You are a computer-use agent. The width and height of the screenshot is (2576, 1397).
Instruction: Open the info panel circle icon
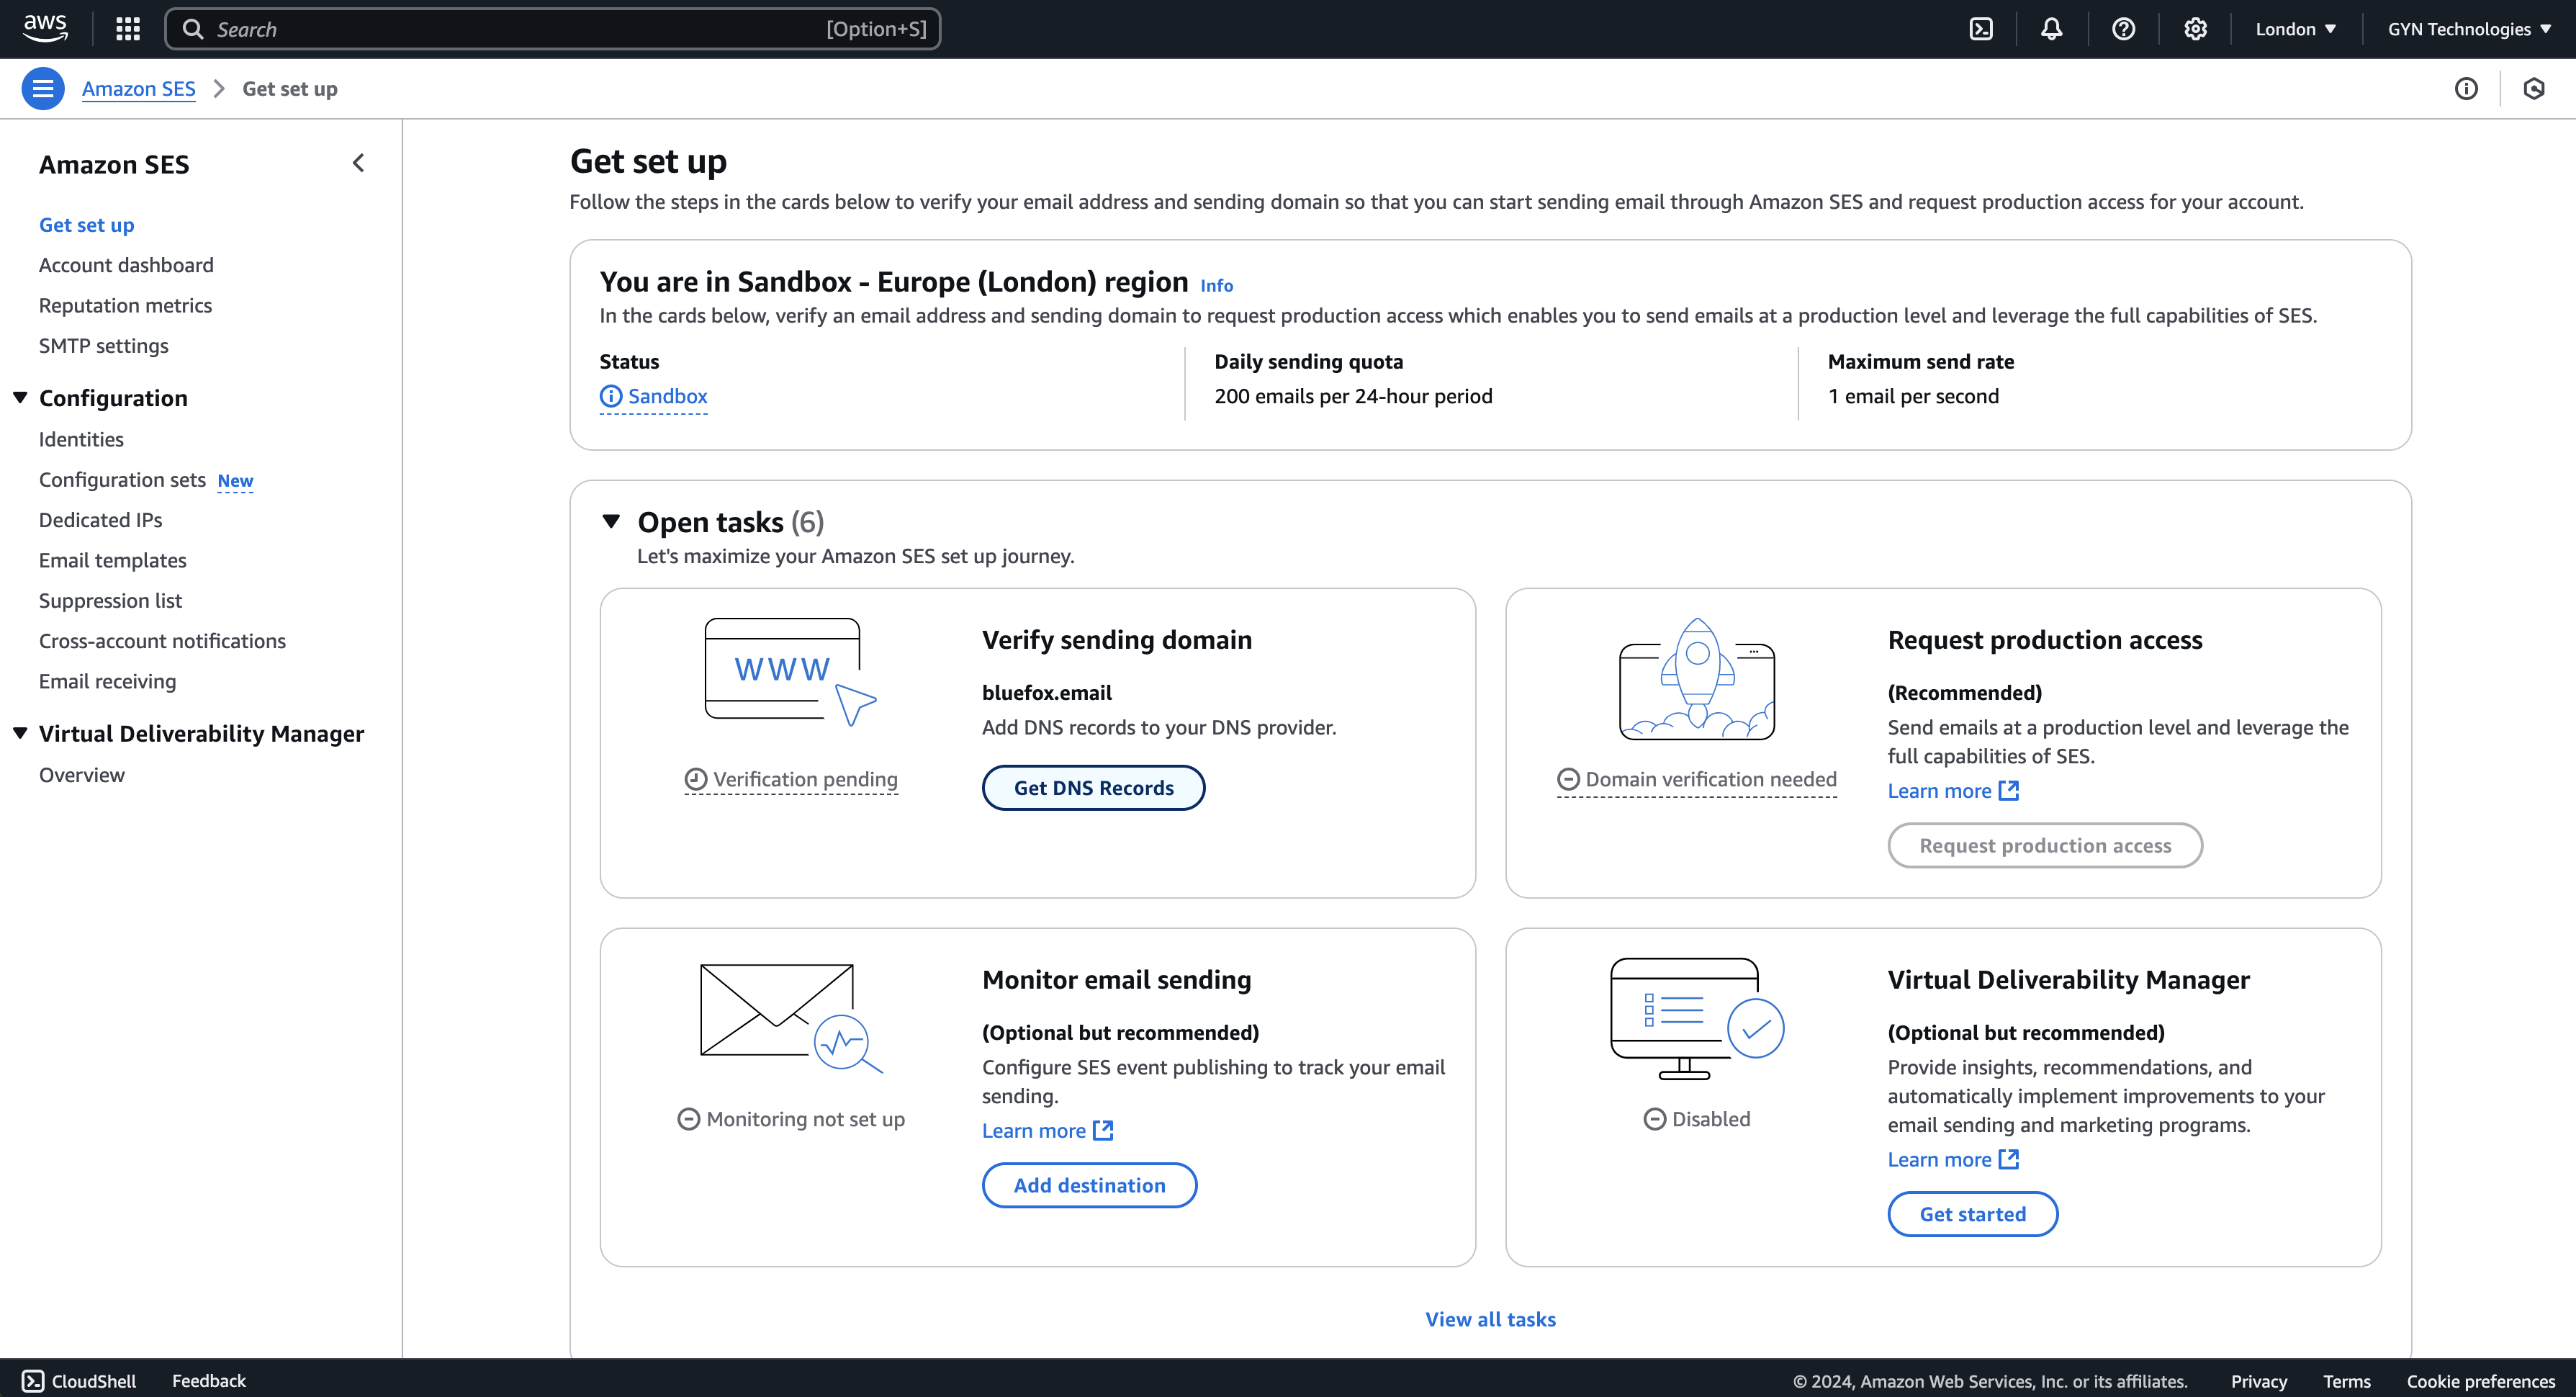pyautogui.click(x=2466, y=89)
